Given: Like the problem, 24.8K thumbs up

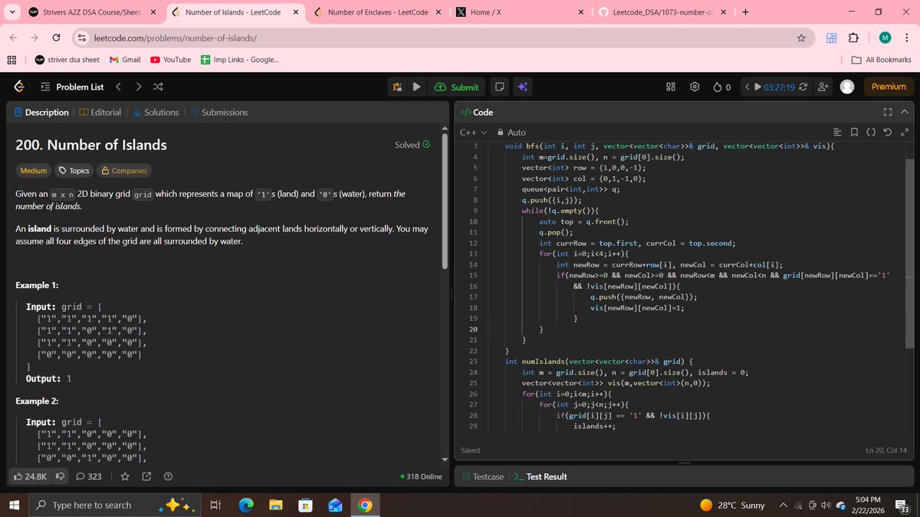Looking at the screenshot, I should pyautogui.click(x=31, y=476).
